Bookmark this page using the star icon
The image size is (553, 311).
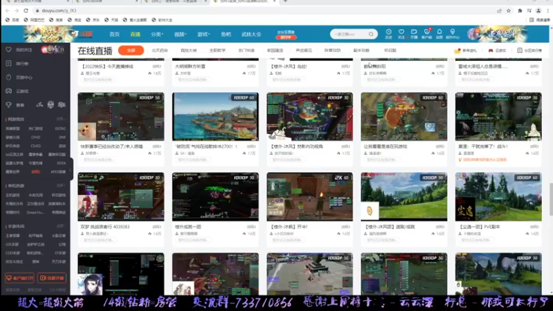(x=509, y=10)
